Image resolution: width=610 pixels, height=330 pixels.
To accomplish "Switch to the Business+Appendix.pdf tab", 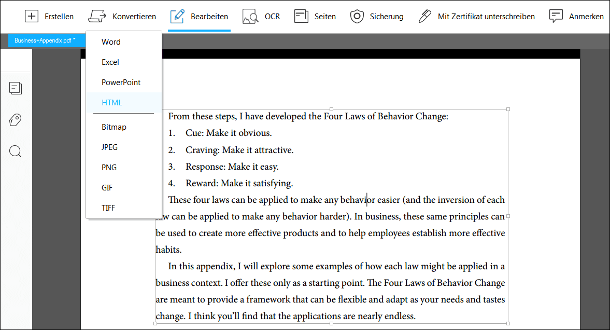I will tap(45, 40).
